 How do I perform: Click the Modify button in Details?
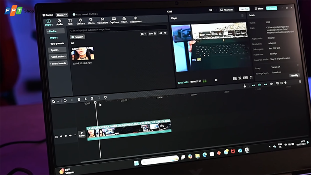tap(294, 75)
